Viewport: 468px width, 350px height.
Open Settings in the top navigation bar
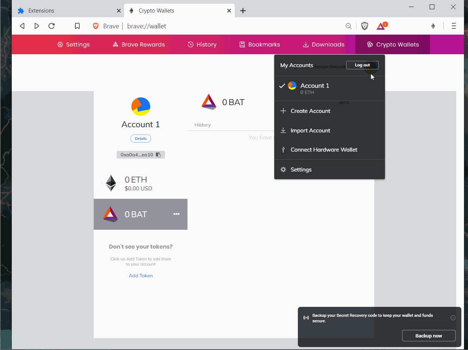(73, 45)
